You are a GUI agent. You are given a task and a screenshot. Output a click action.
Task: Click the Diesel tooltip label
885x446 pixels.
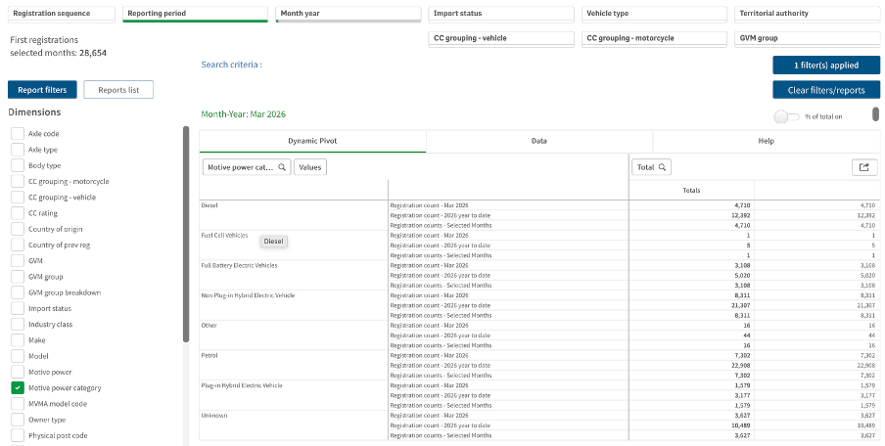point(274,242)
